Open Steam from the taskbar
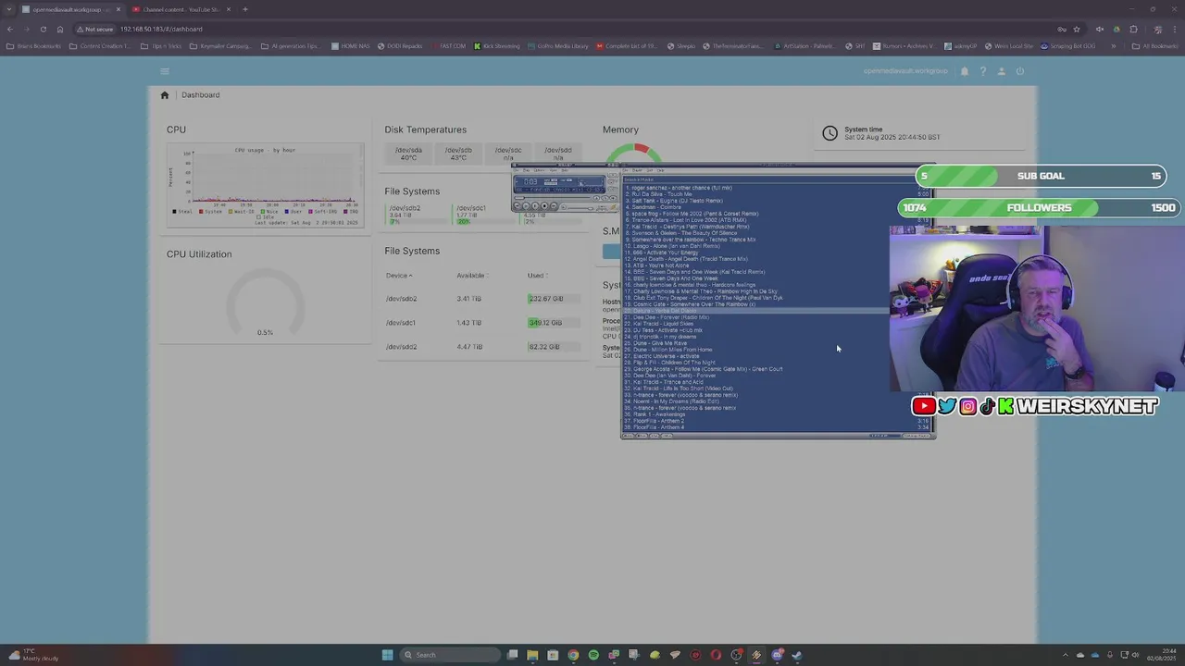 click(797, 655)
